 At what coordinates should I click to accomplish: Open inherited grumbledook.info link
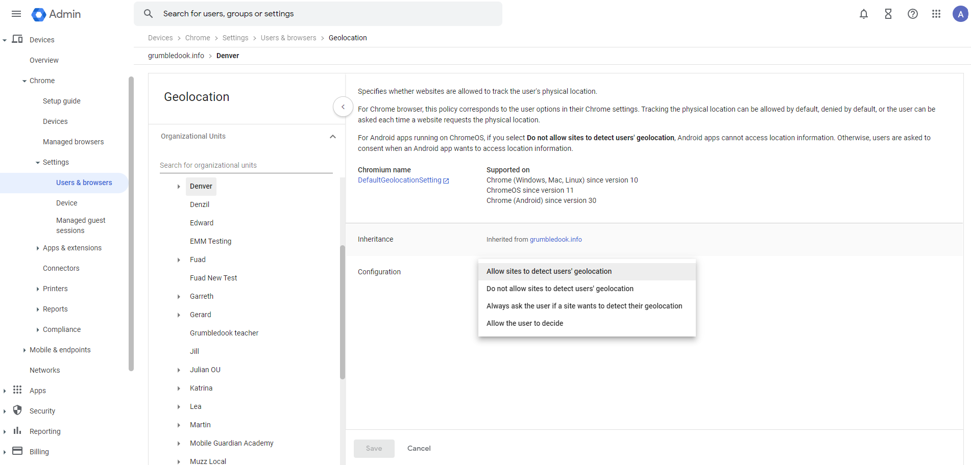click(x=555, y=239)
